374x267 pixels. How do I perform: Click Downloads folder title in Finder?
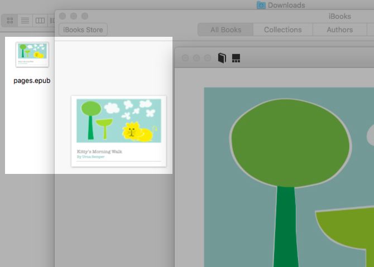(x=286, y=5)
